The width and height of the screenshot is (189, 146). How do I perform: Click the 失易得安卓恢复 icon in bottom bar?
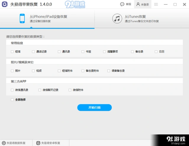point(38,143)
